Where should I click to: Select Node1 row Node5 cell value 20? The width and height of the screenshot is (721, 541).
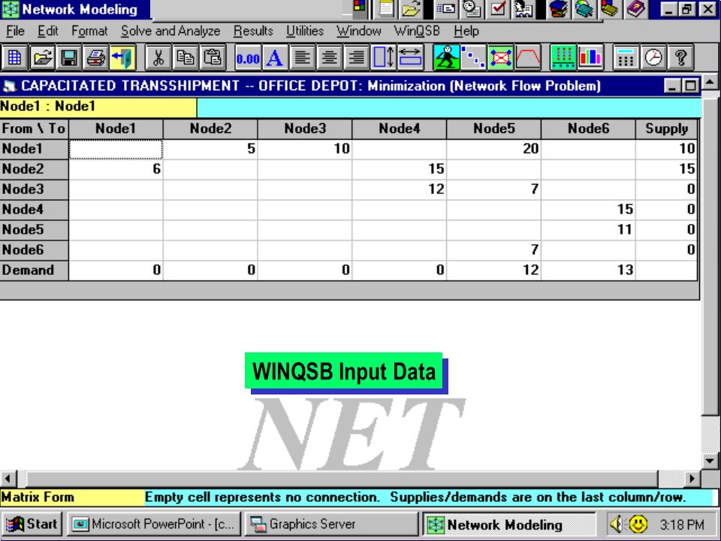click(494, 149)
